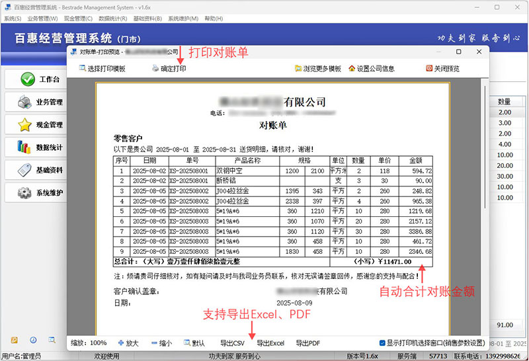Click the tag icon for 基础资料
Viewport: 529px width, 361px height.
tap(24, 170)
